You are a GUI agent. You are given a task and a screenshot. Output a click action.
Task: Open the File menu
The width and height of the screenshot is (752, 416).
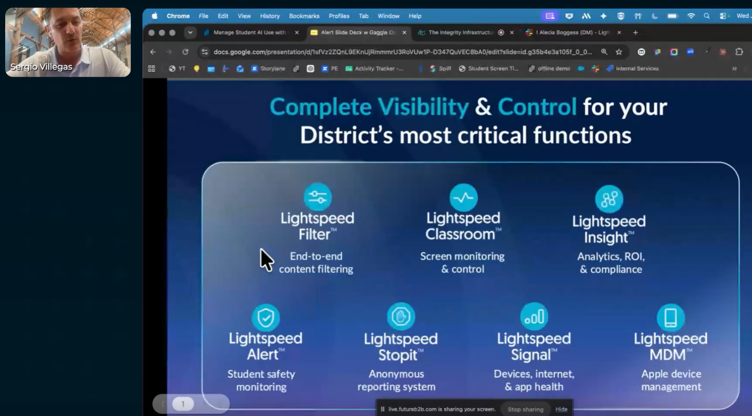click(203, 16)
